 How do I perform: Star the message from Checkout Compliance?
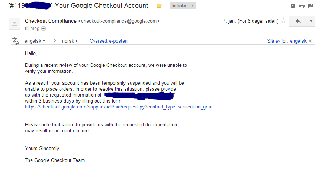tap(283, 21)
